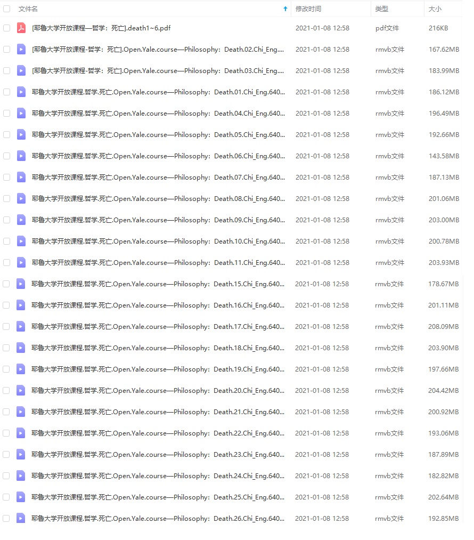Check the box for Death.05 file
The width and height of the screenshot is (474, 540).
(x=6, y=135)
